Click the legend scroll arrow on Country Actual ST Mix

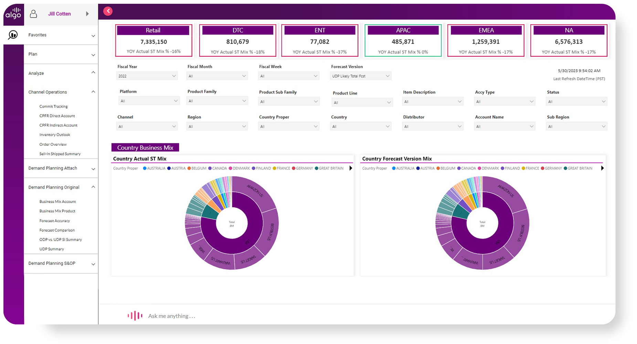(x=351, y=168)
